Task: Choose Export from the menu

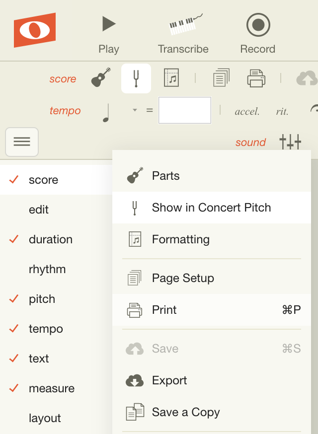Action: coord(169,380)
